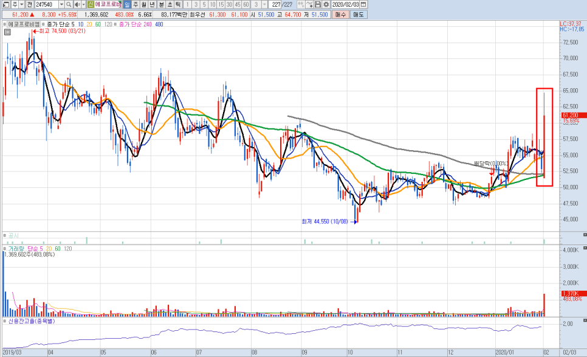This screenshot has width=587, height=357.
Task: Open chart settings gear icon
Action: 326,4
